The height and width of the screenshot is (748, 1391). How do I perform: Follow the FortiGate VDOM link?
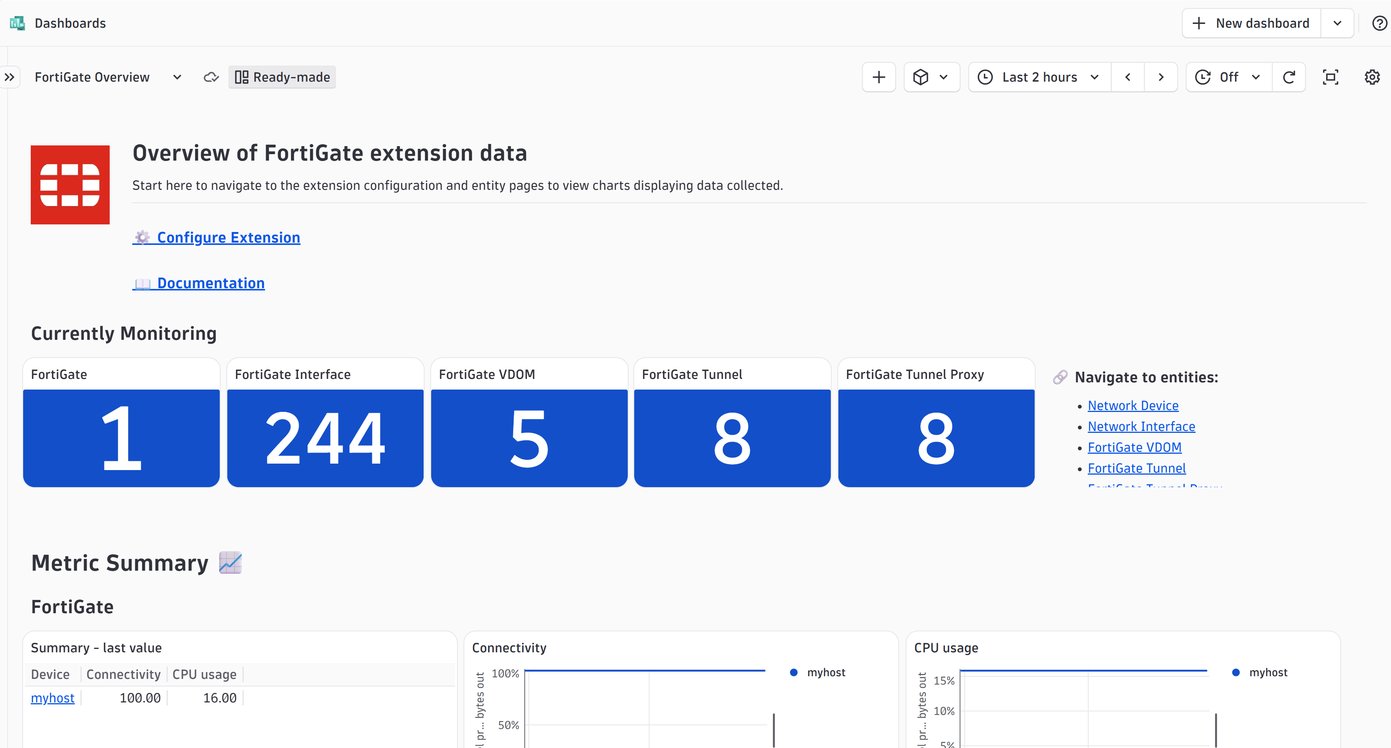[x=1134, y=447]
